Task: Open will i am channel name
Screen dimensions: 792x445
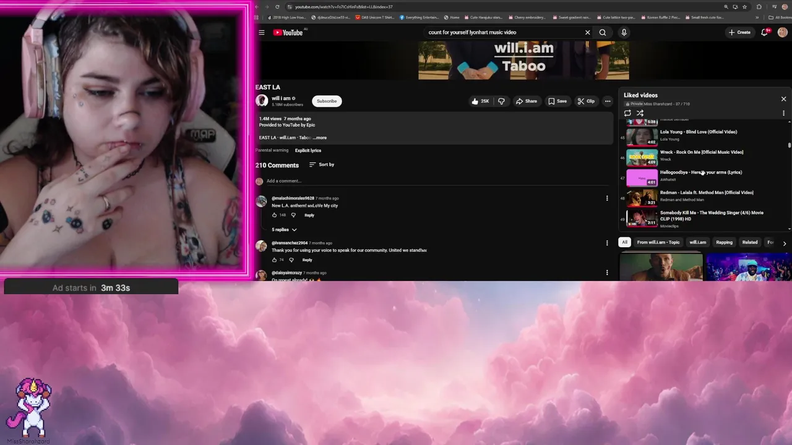Action: (281, 98)
